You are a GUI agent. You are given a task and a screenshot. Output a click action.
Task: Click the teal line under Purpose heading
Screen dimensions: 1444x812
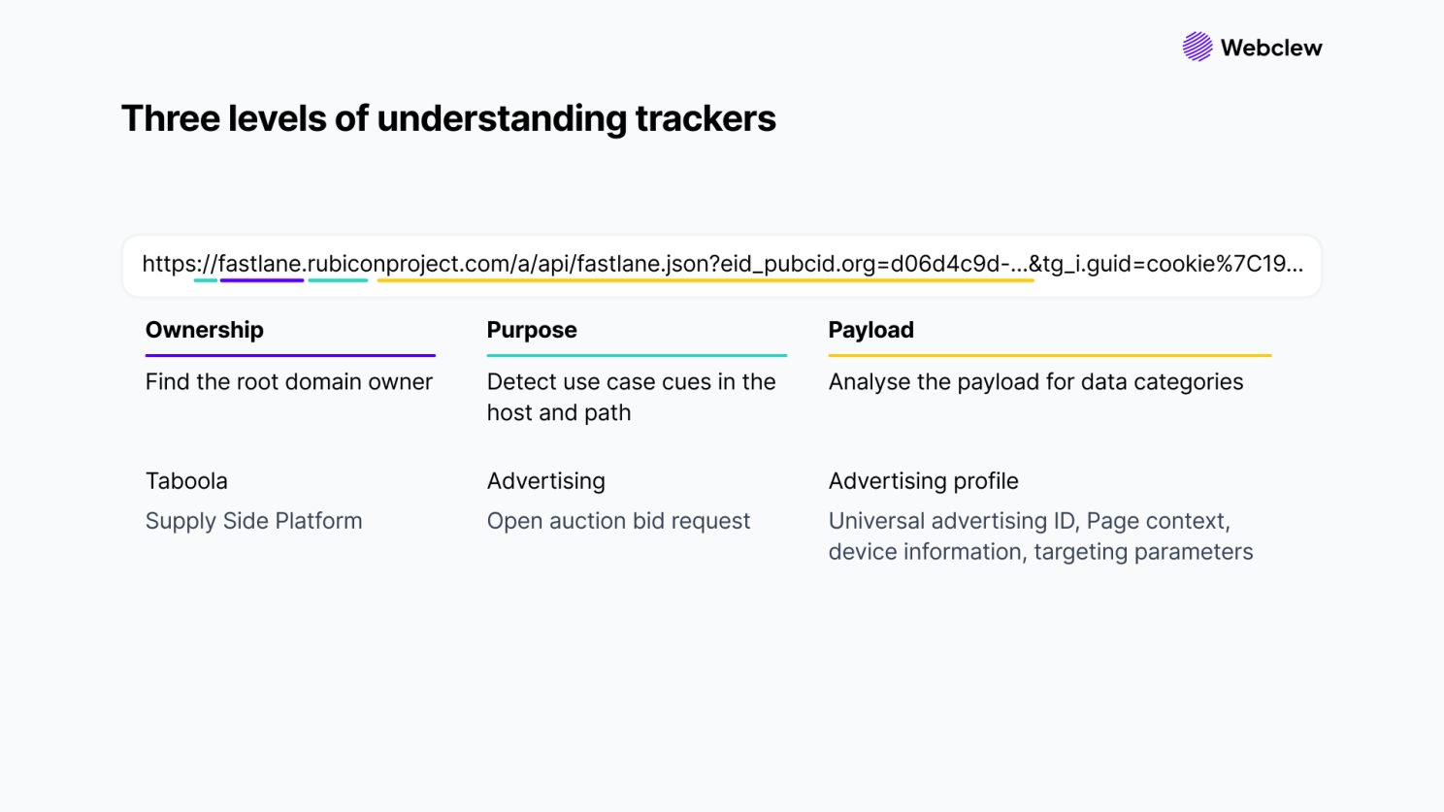click(637, 355)
